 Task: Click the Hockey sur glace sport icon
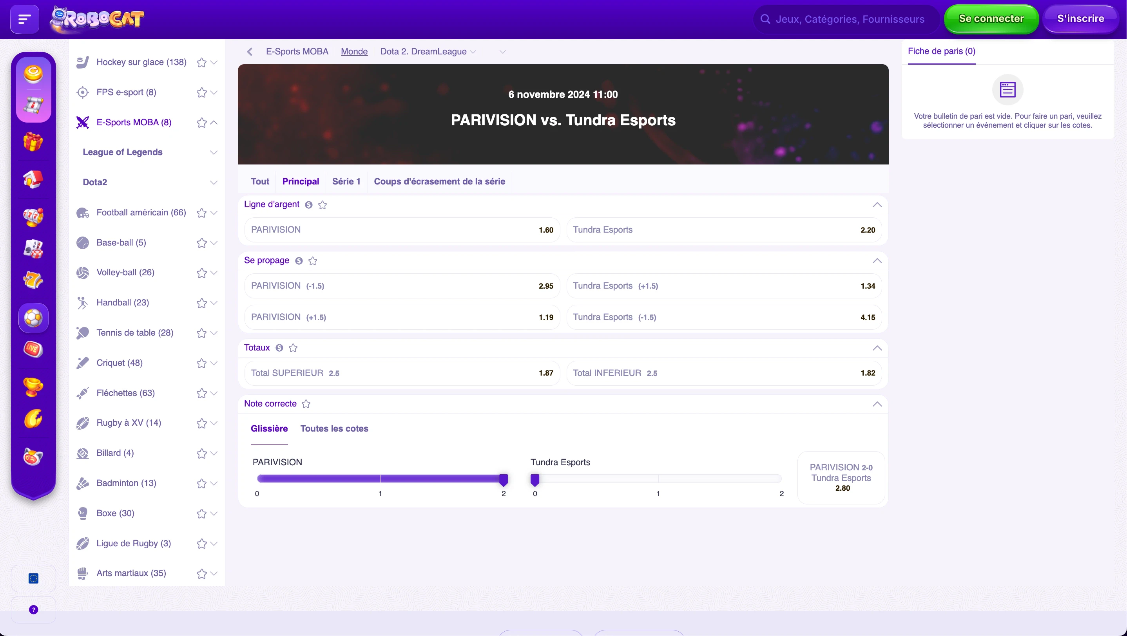[x=83, y=62]
